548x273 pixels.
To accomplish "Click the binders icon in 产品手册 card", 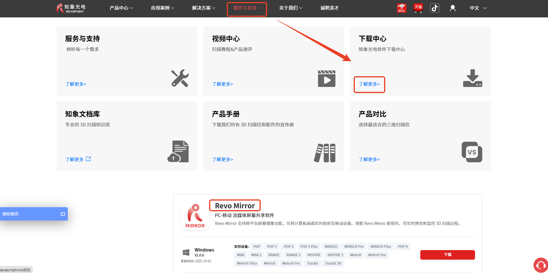I will [325, 153].
